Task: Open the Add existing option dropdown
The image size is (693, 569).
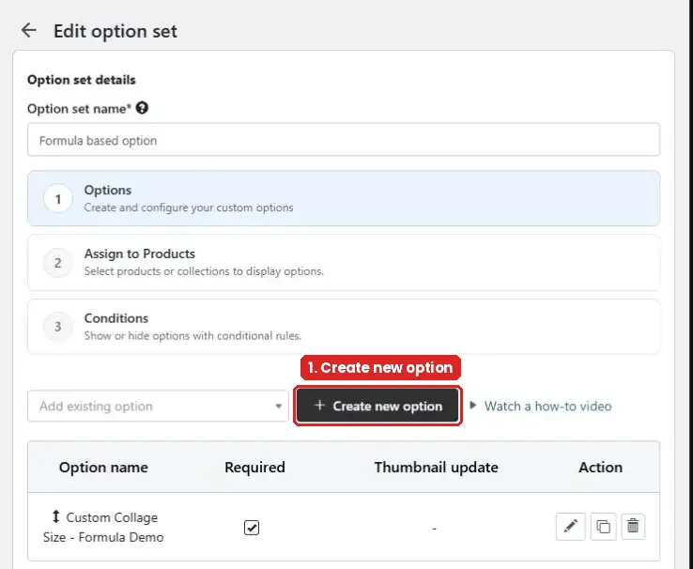Action: [158, 406]
